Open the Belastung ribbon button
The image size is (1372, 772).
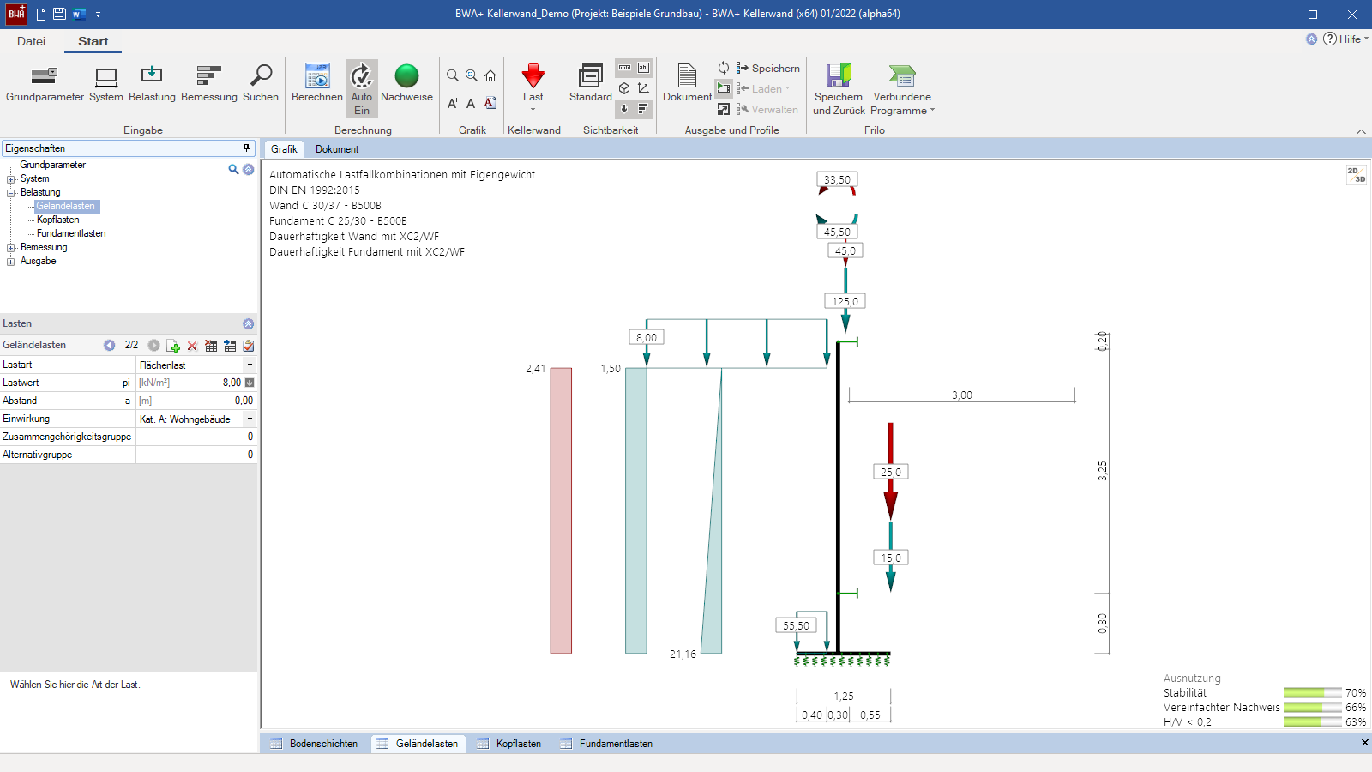point(152,83)
